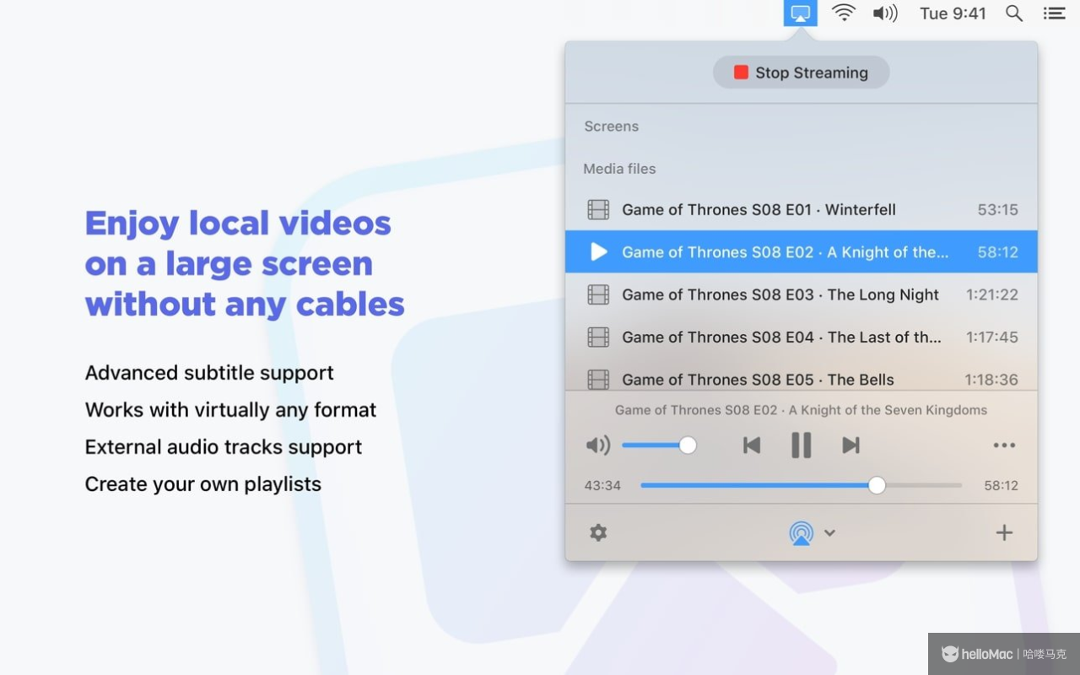This screenshot has height=675, width=1080.
Task: Open the Wi-Fi menu bar icon
Action: coord(844,13)
